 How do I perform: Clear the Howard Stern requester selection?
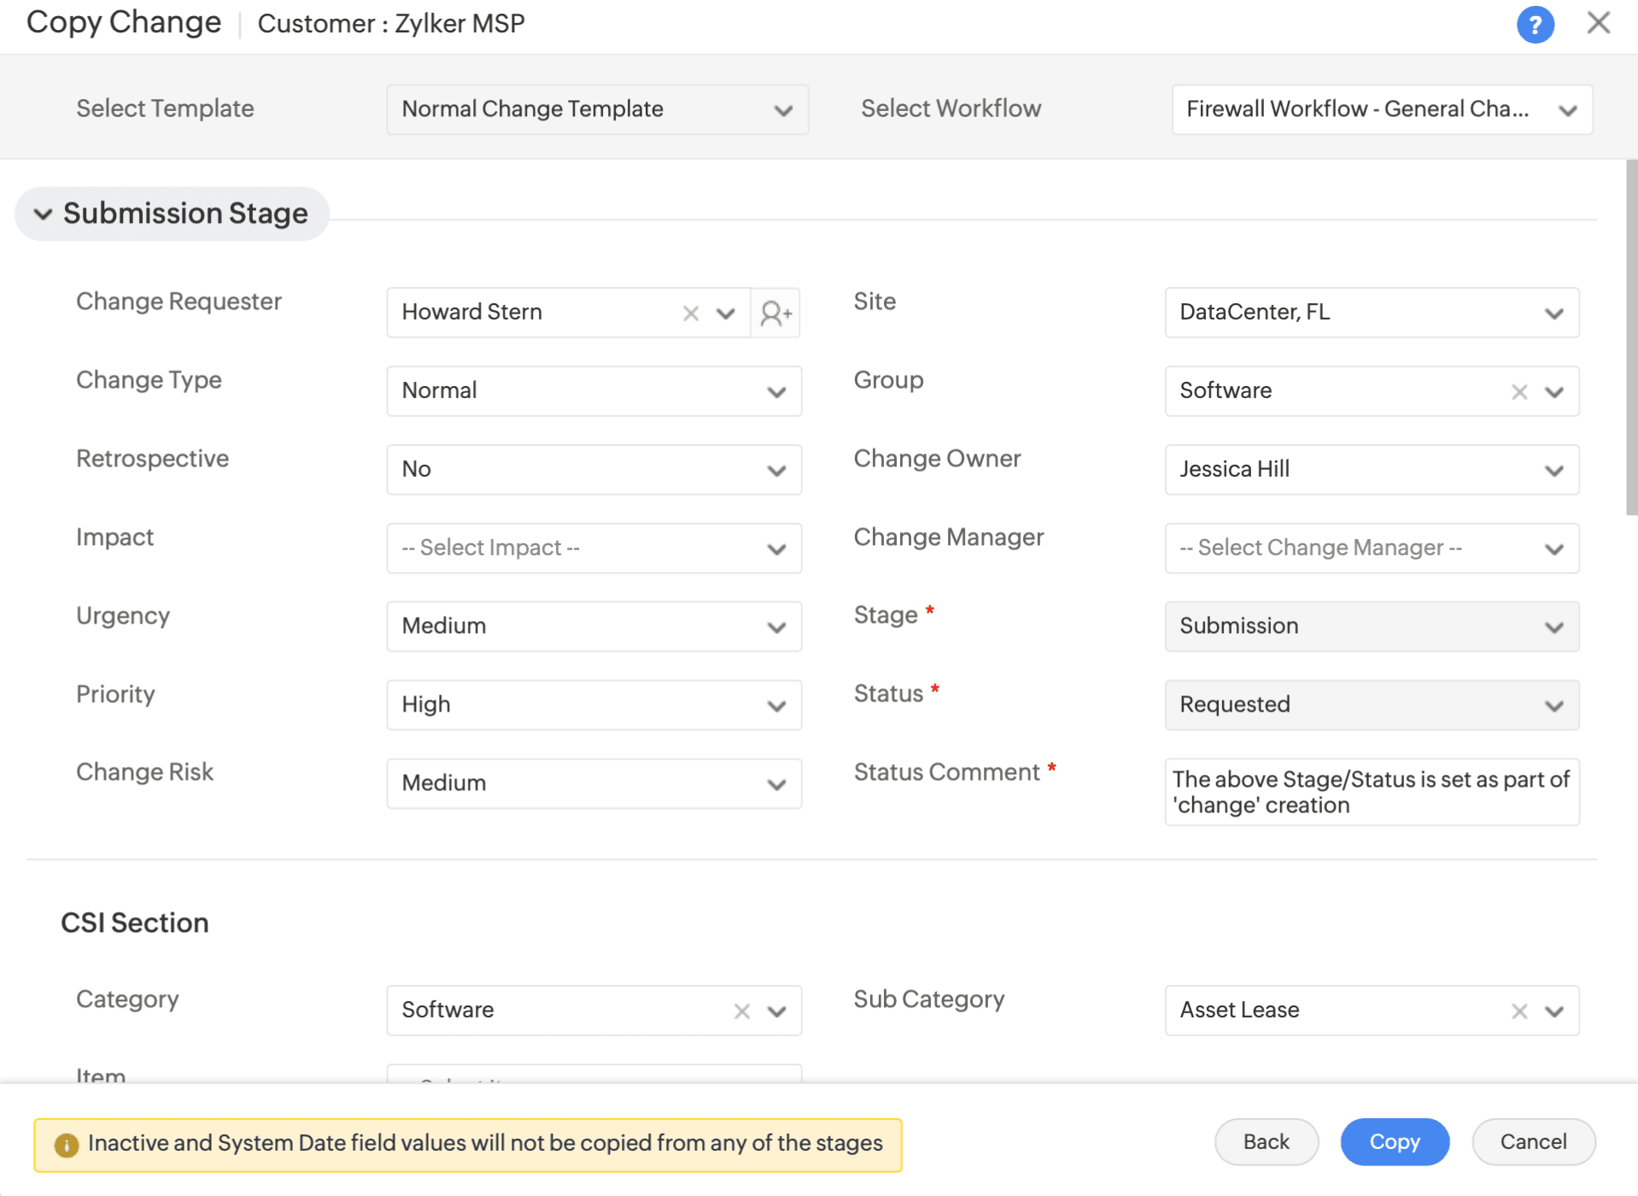tap(691, 314)
